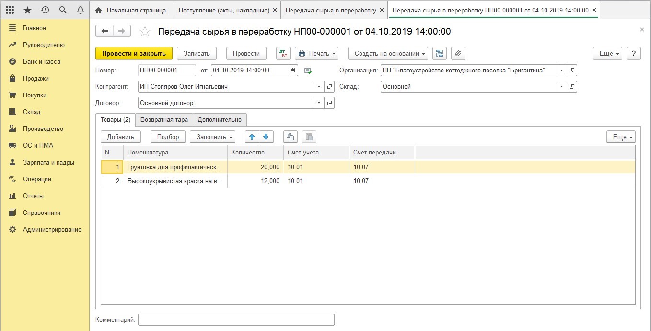Copy rows using the table copy icon
Screen dimensions: 651x331
[x=290, y=137]
